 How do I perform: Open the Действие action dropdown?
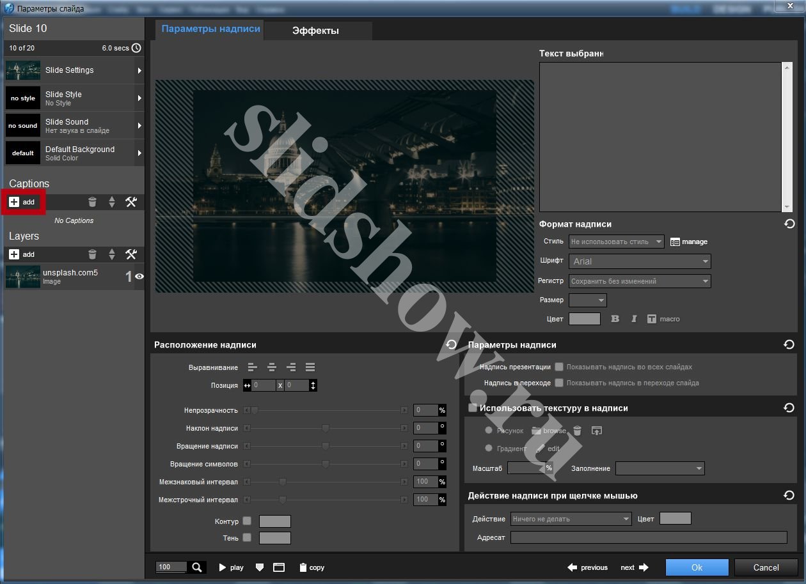click(x=571, y=519)
